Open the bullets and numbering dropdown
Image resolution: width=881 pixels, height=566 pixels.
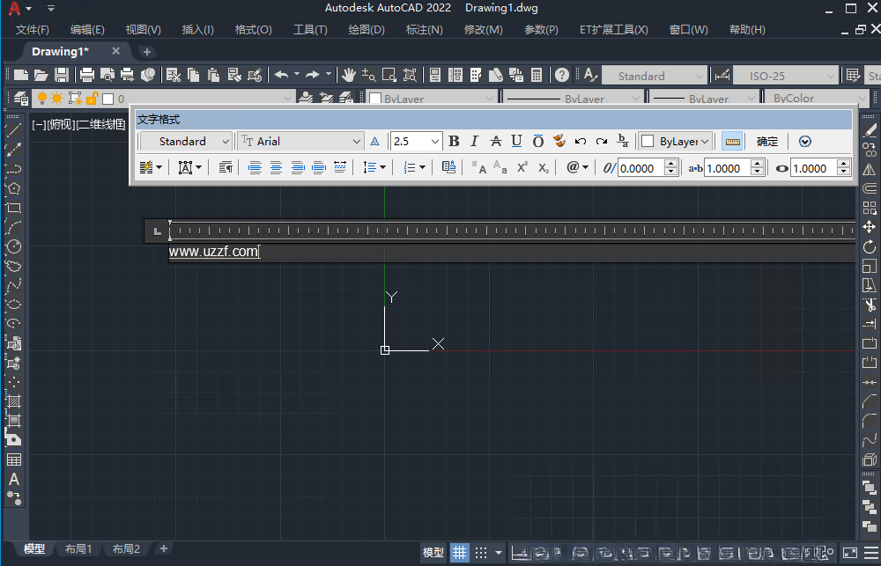click(415, 167)
